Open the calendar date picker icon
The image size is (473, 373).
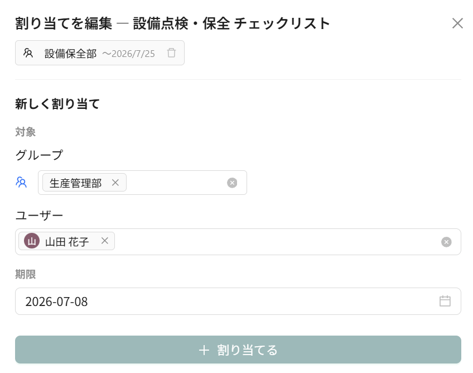point(445,301)
